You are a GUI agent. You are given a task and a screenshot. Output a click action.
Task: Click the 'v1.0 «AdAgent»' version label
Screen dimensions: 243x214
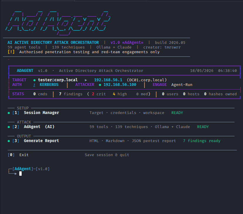point(127,42)
